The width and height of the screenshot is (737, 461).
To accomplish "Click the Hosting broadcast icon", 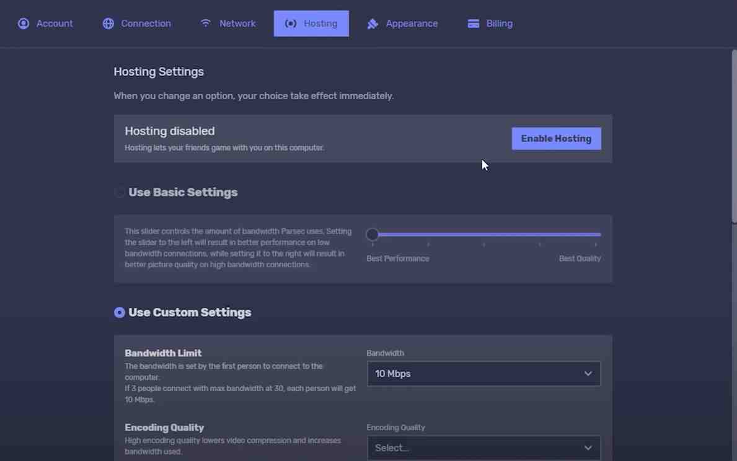I will tap(291, 24).
